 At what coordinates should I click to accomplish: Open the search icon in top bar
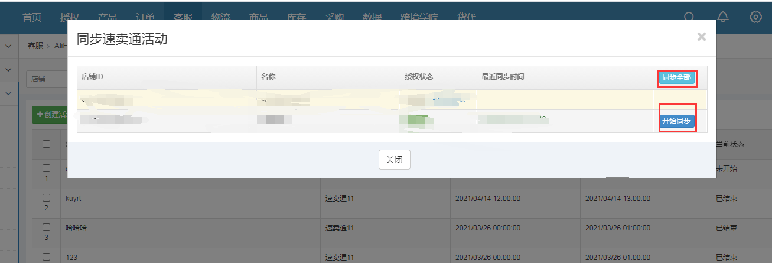tap(689, 17)
